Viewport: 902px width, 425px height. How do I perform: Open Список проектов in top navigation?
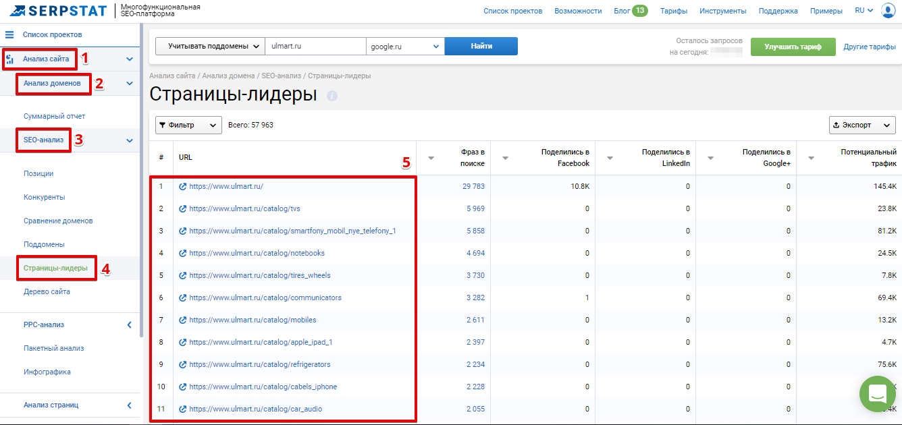[512, 11]
